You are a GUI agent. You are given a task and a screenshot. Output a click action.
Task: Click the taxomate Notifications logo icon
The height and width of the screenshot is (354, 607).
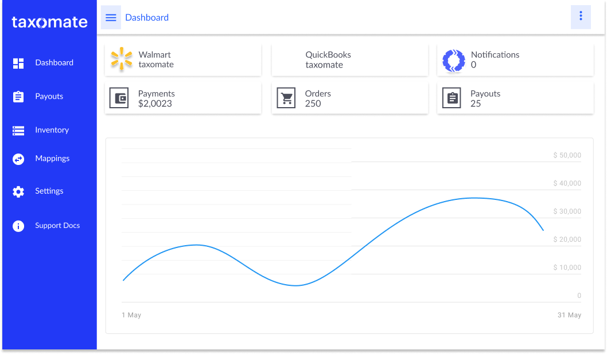pos(453,60)
